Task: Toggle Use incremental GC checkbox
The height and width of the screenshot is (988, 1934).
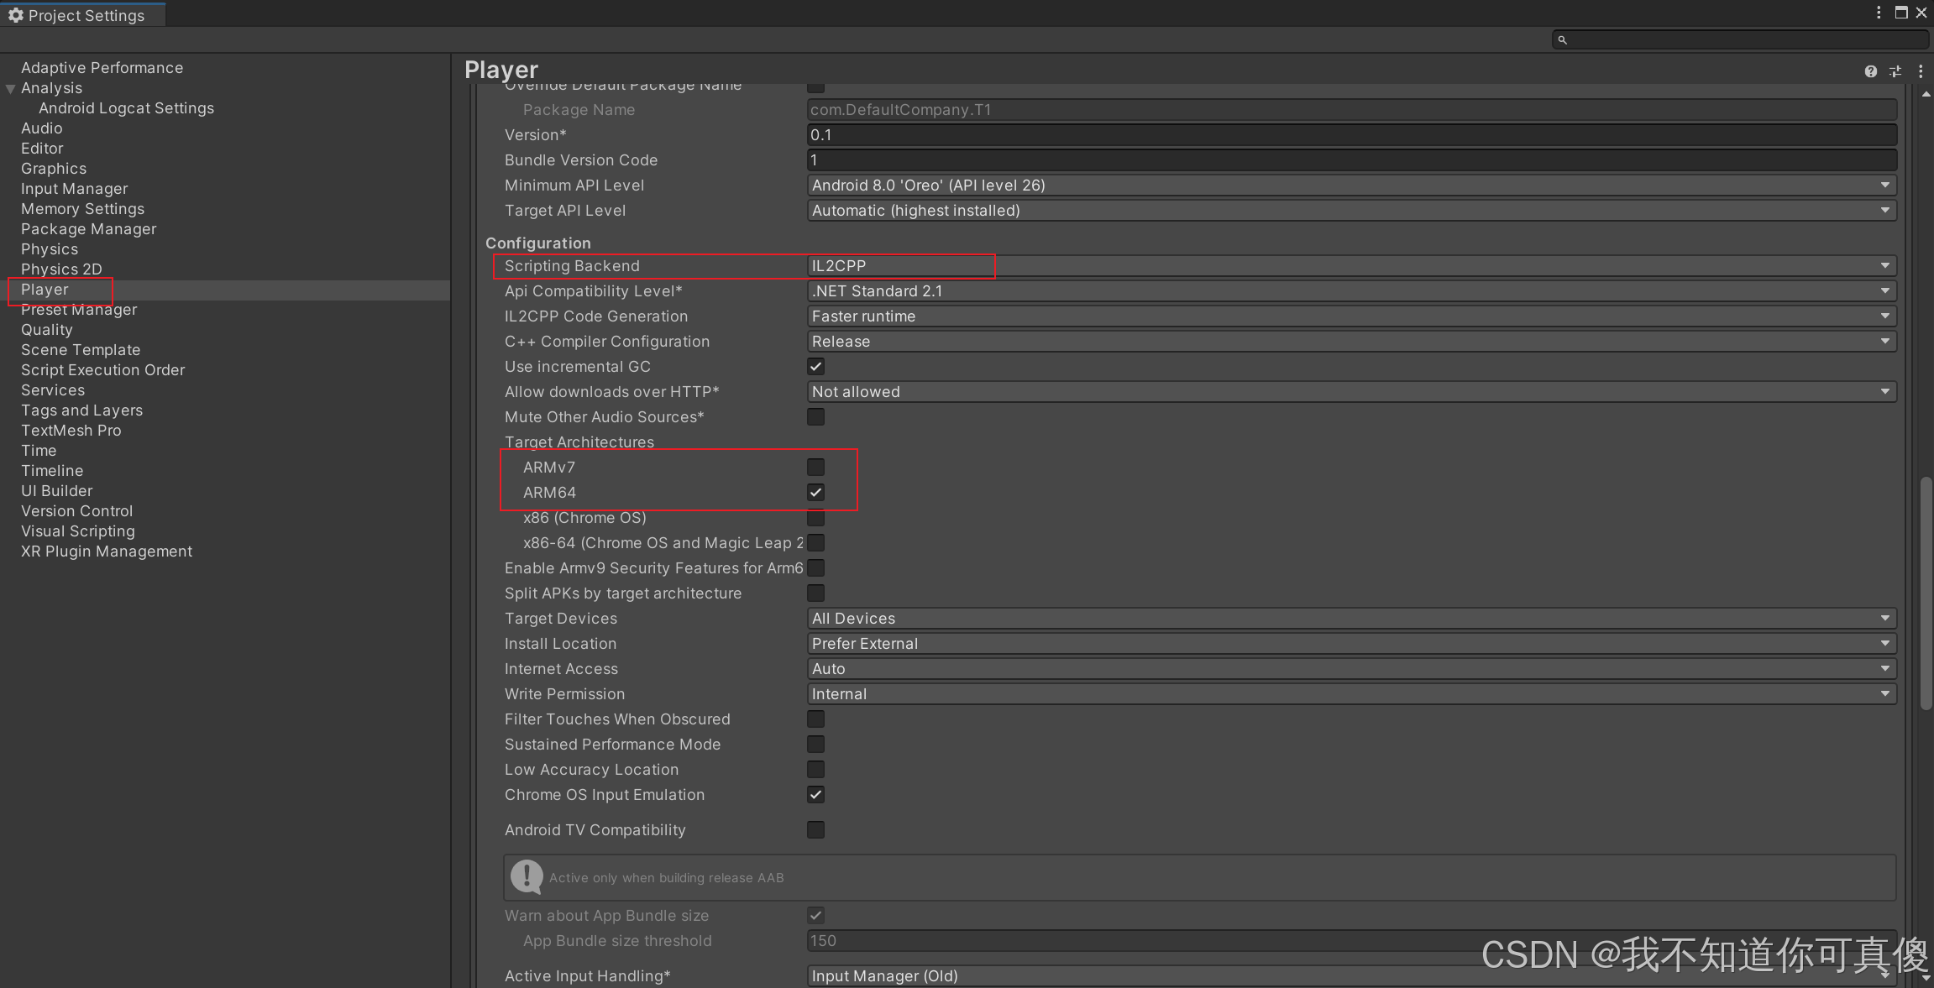Action: (815, 367)
